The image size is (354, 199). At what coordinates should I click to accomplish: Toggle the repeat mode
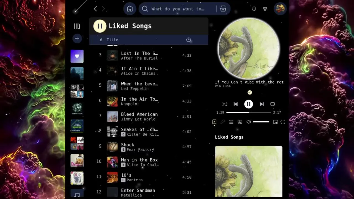pos(273,104)
